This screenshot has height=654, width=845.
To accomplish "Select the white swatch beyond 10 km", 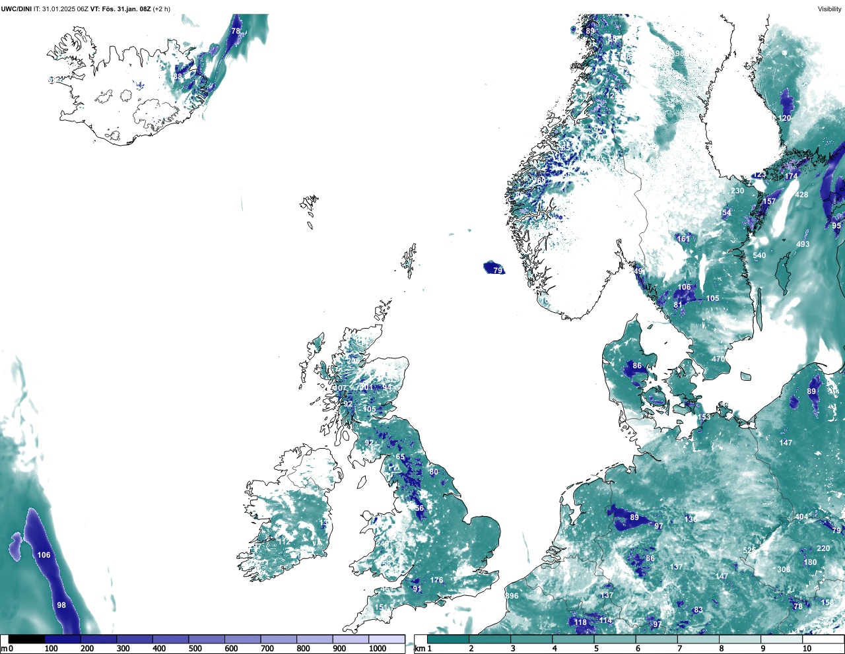I will coord(823,639).
